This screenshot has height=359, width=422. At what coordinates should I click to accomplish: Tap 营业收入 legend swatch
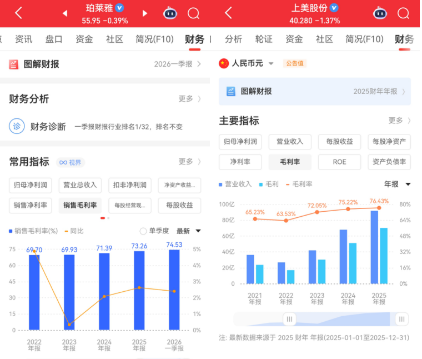pos(220,185)
